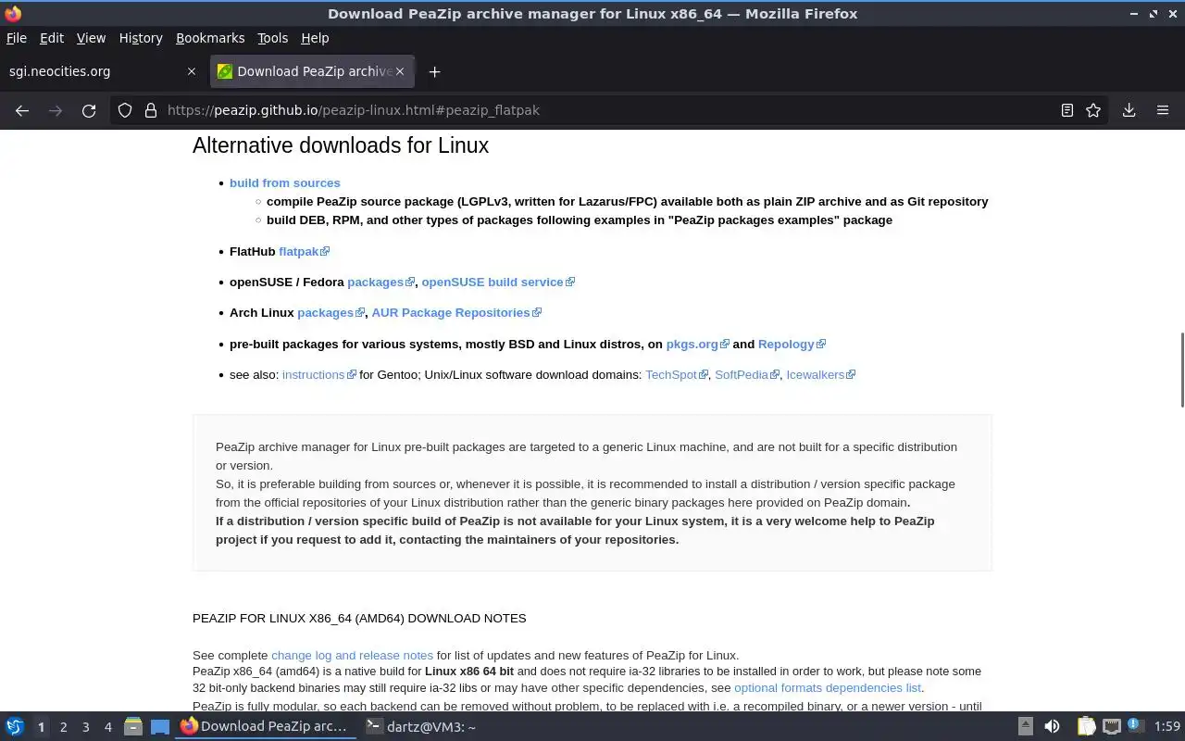Toggle reader view icon
Viewport: 1185px width, 741px height.
click(x=1066, y=110)
